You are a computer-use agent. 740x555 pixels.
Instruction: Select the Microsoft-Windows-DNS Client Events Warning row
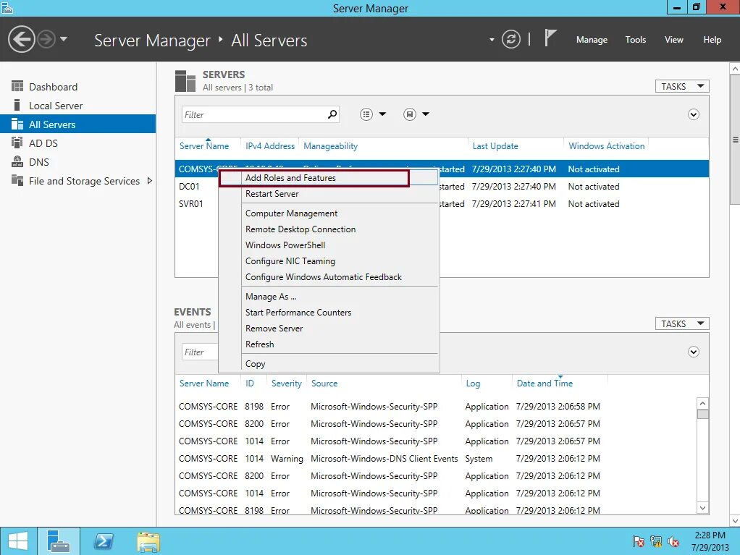point(436,458)
